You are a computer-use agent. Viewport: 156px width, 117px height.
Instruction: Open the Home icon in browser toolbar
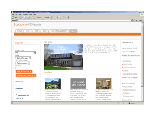click(x=32, y=17)
